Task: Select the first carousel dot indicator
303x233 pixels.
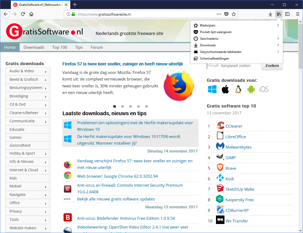Action: coord(115,106)
